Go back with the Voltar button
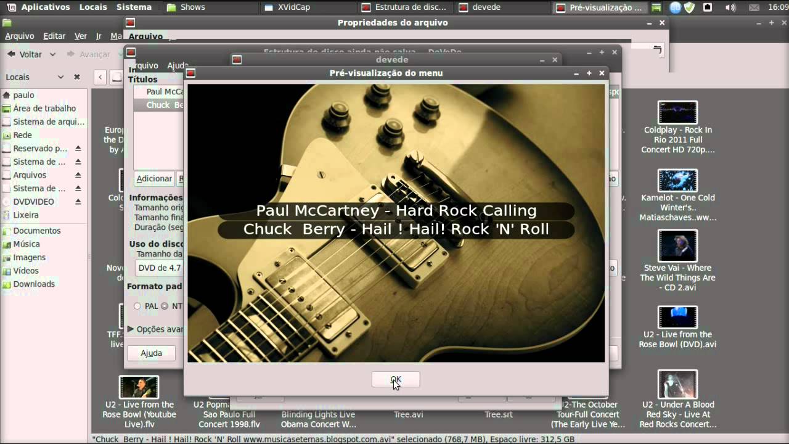 click(25, 54)
